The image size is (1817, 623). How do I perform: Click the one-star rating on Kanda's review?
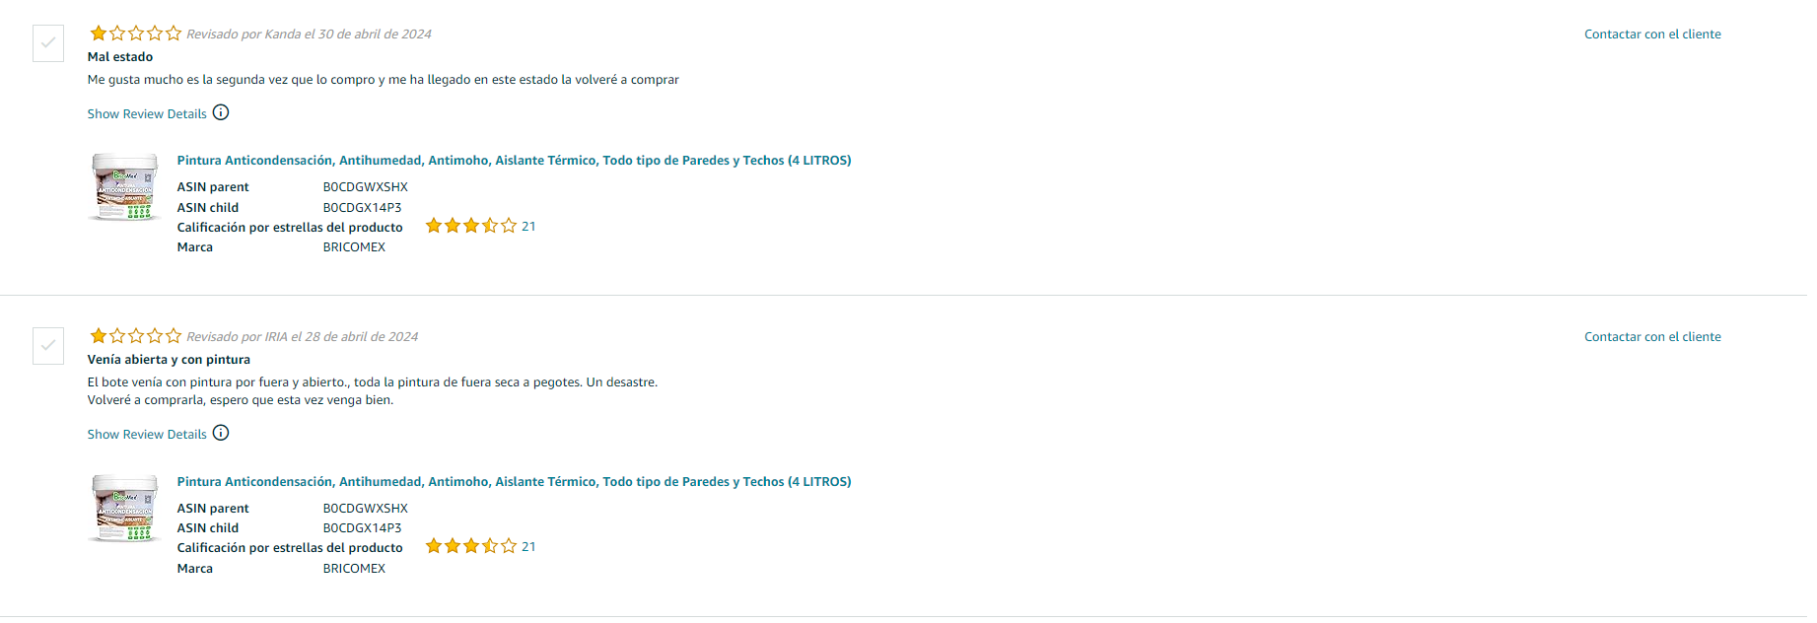coord(135,34)
